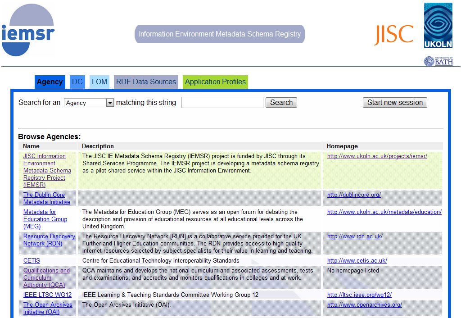Switch to the Agency tab
This screenshot has width=461, height=318.
50,82
